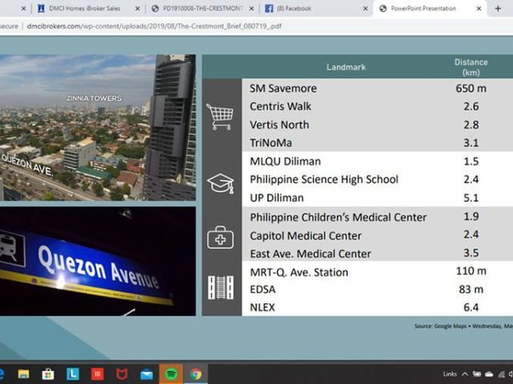The image size is (513, 384).
Task: Click the 5.1 distance for UP Diliman
Action: pos(471,198)
